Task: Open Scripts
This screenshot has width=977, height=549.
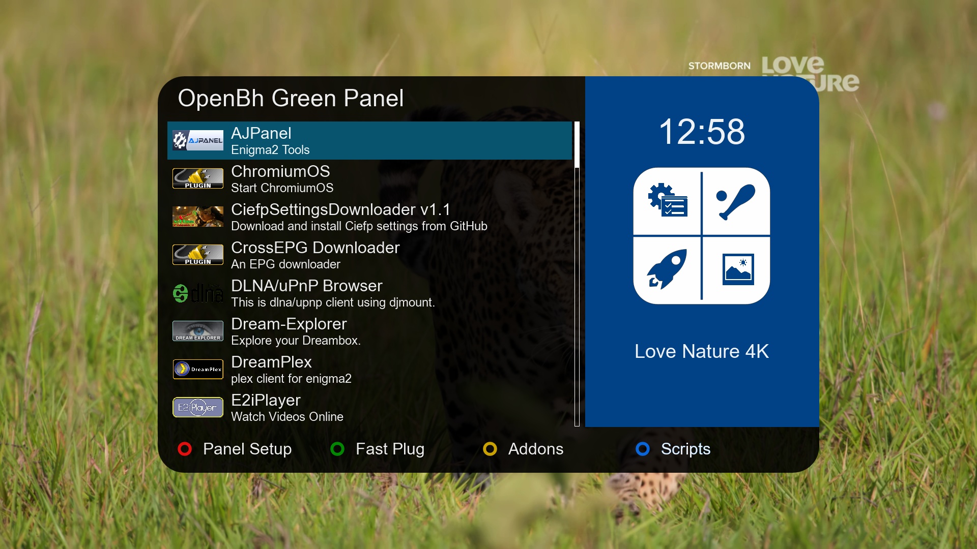Action: 685,449
